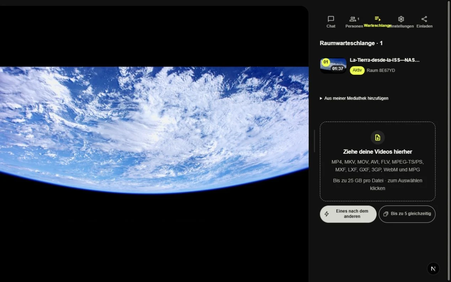Click the 'Raumwarteschlange · 1' heading
The image size is (451, 282).
[x=351, y=43]
